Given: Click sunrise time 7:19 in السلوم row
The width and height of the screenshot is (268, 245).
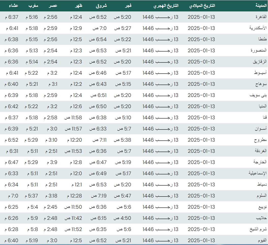Looking at the screenshot, I should tap(98, 196).
